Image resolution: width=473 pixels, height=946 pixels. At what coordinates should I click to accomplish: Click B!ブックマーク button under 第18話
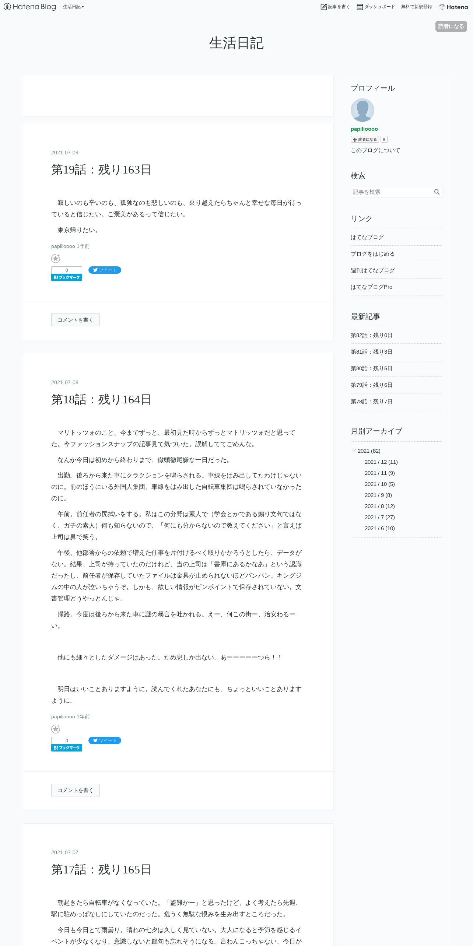click(67, 748)
